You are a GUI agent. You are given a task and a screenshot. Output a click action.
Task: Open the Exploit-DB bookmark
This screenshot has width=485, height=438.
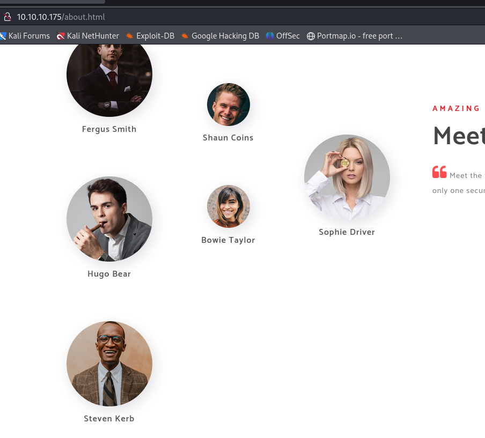[150, 36]
